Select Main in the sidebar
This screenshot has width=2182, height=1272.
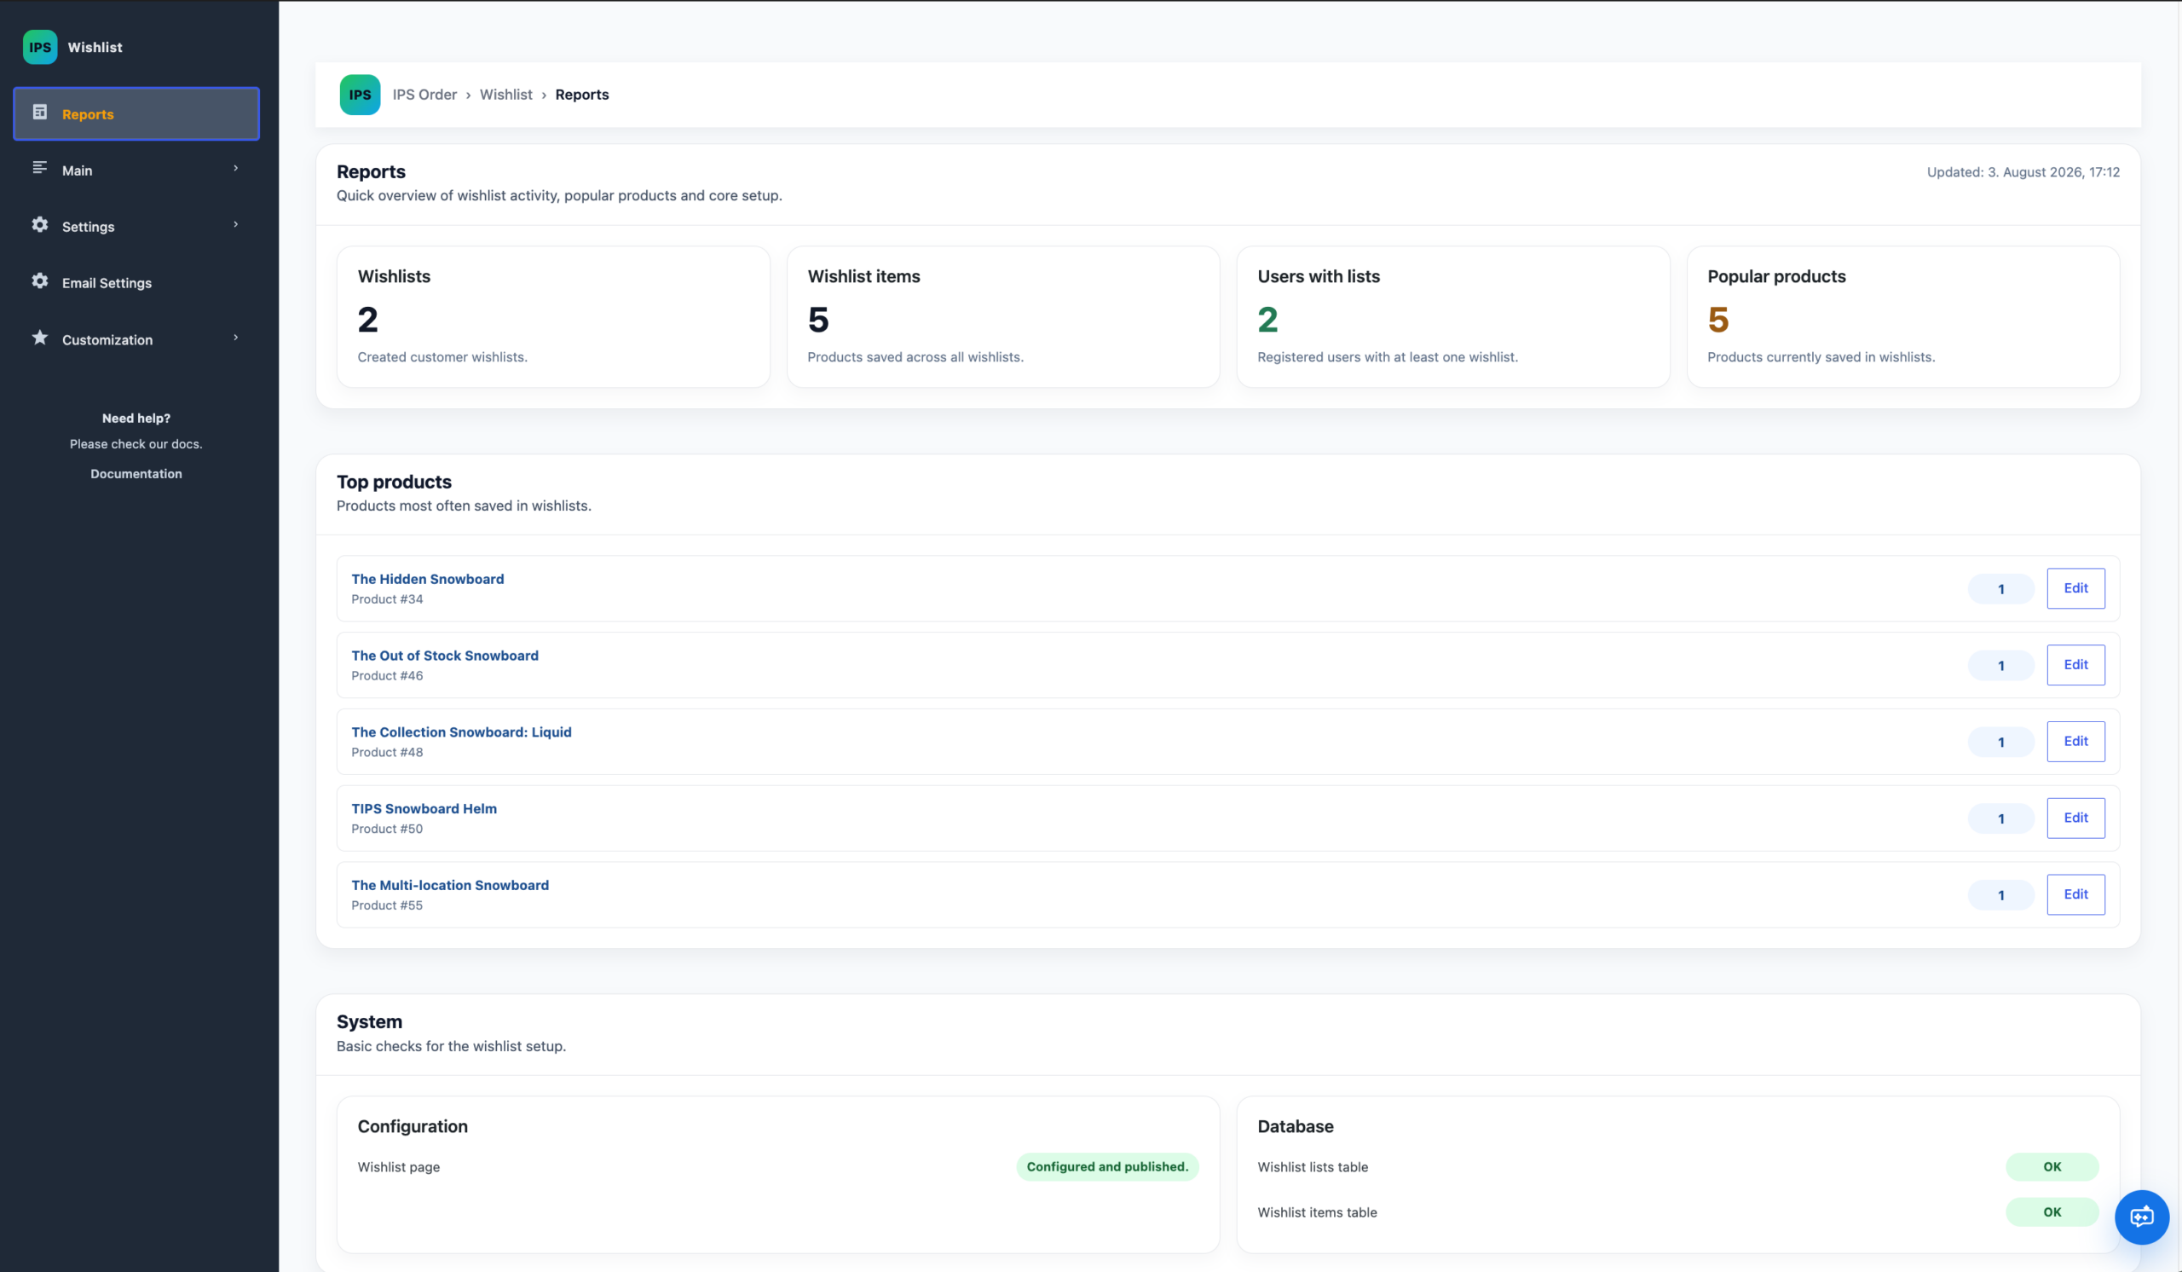[136, 170]
